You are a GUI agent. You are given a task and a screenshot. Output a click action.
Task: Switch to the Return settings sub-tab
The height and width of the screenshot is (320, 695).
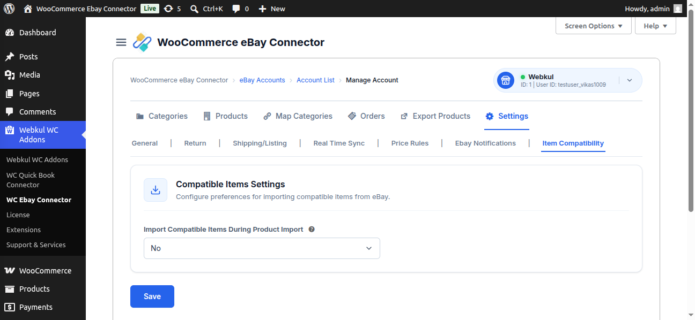pos(195,143)
